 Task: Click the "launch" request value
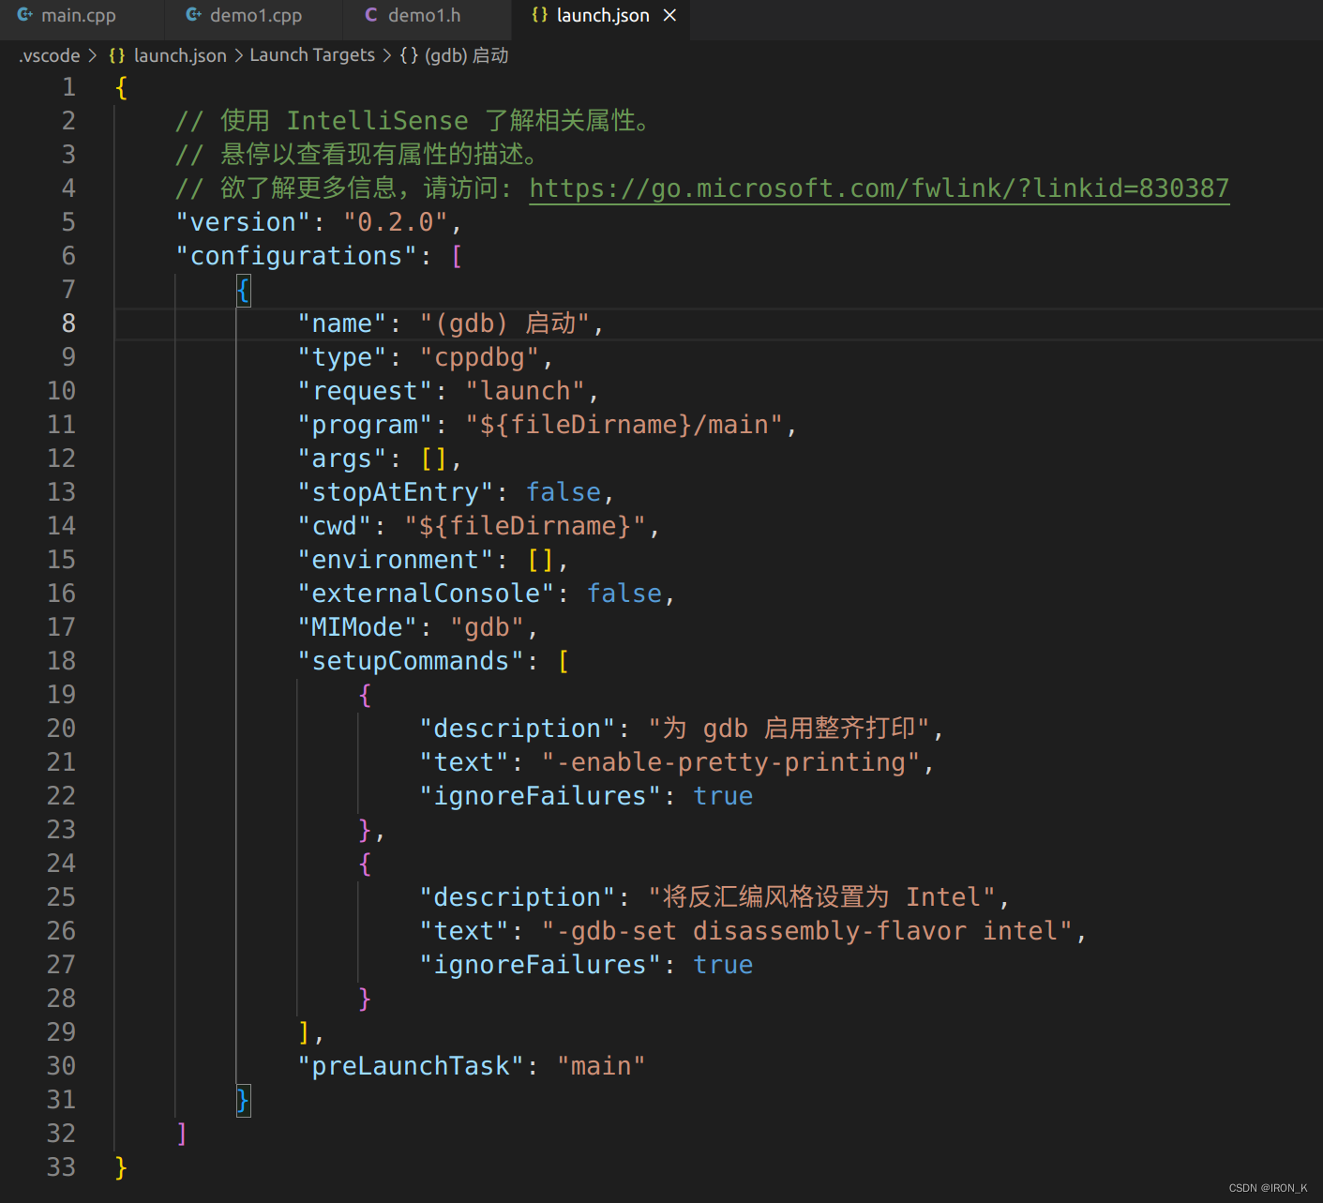point(525,391)
